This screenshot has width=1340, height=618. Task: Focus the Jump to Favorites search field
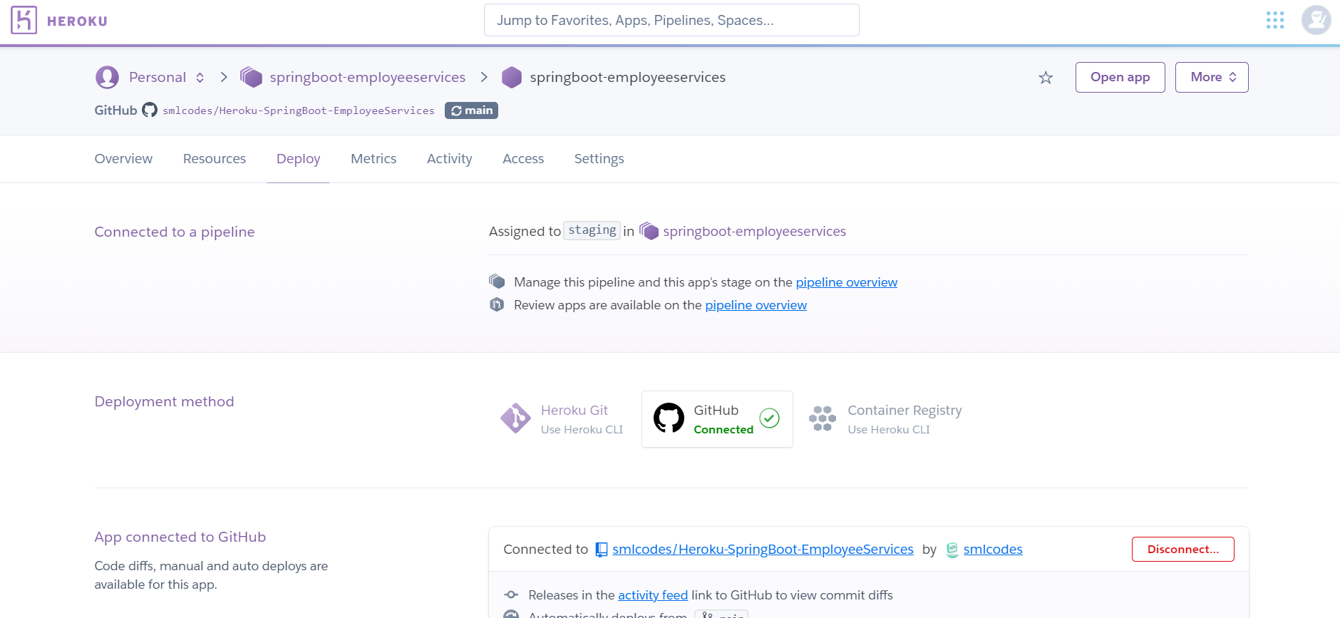[x=671, y=20]
